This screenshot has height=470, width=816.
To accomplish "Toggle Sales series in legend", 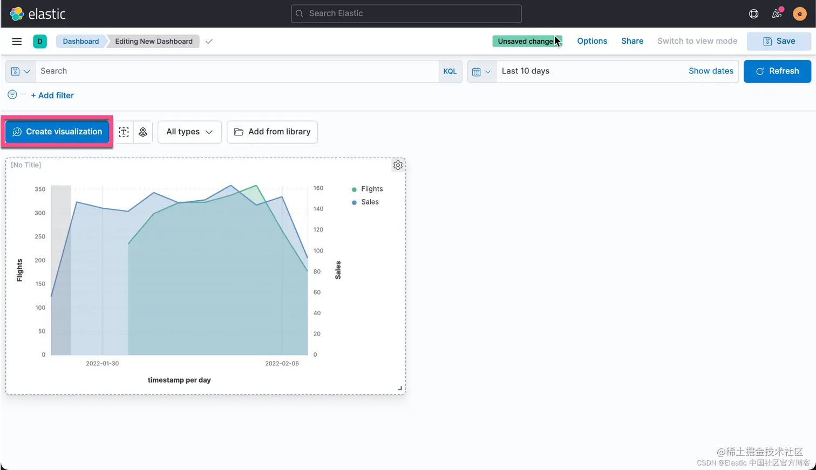I will click(x=370, y=202).
